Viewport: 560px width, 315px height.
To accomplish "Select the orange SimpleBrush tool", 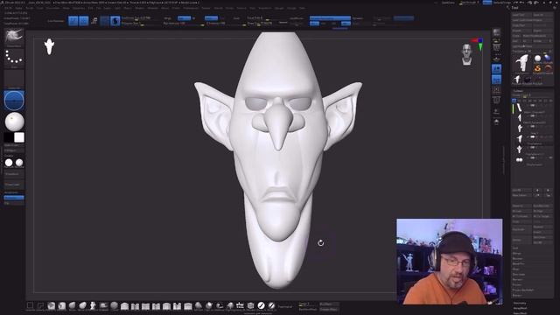I will point(537,68).
